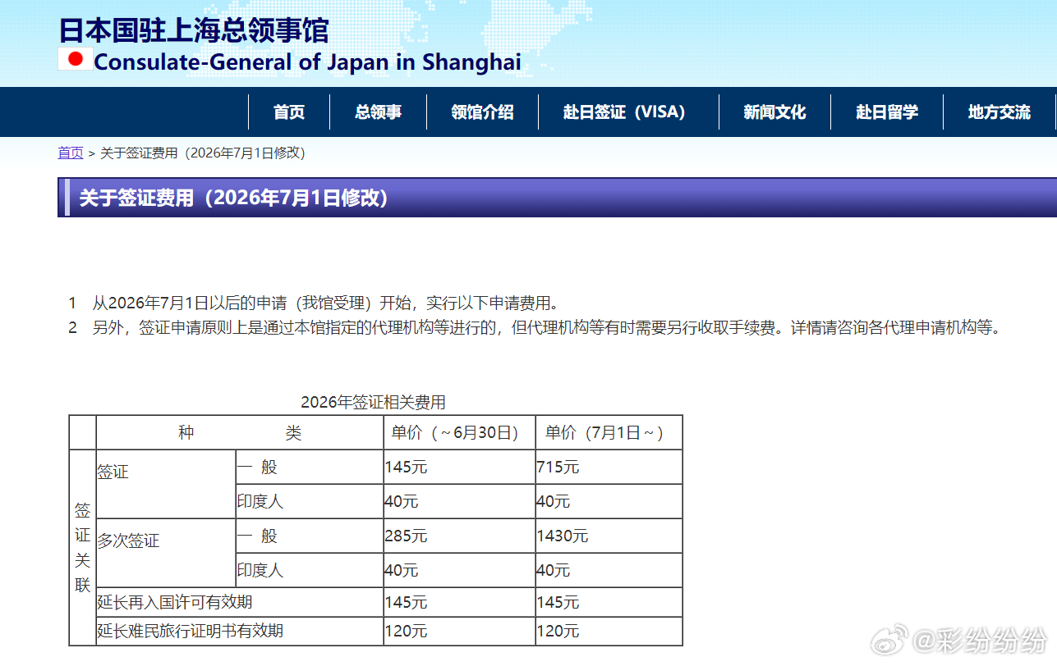Screen dimensions: 1057x666
Task: Click 印度人 in the 签证 section
Action: tap(310, 501)
